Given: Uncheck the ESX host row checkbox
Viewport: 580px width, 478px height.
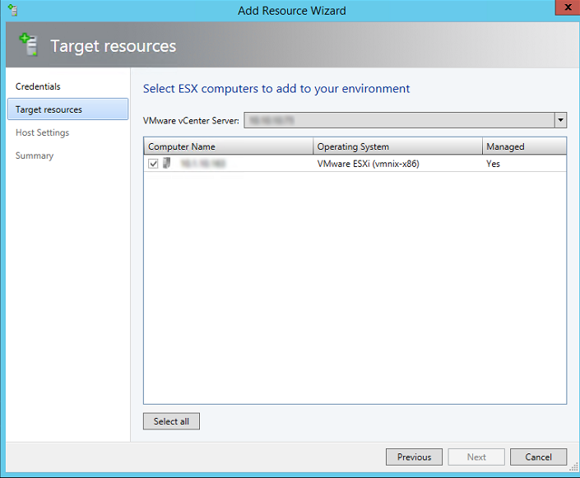Looking at the screenshot, I should (x=153, y=164).
